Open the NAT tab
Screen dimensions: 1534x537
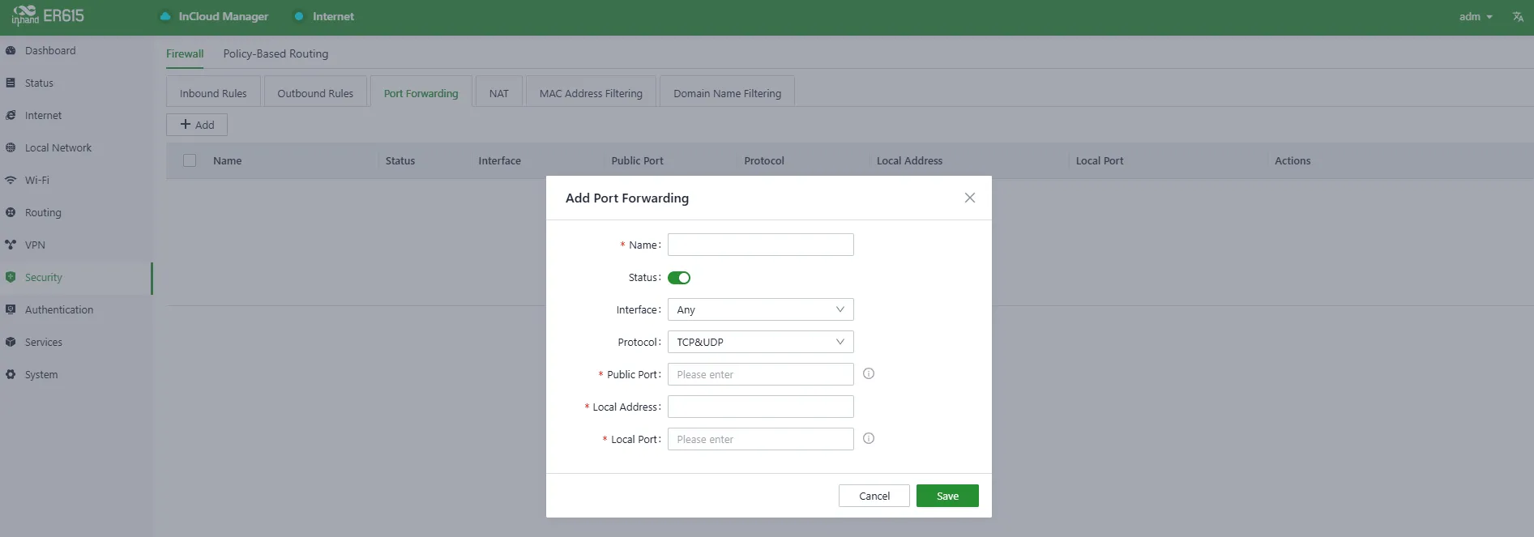tap(499, 93)
